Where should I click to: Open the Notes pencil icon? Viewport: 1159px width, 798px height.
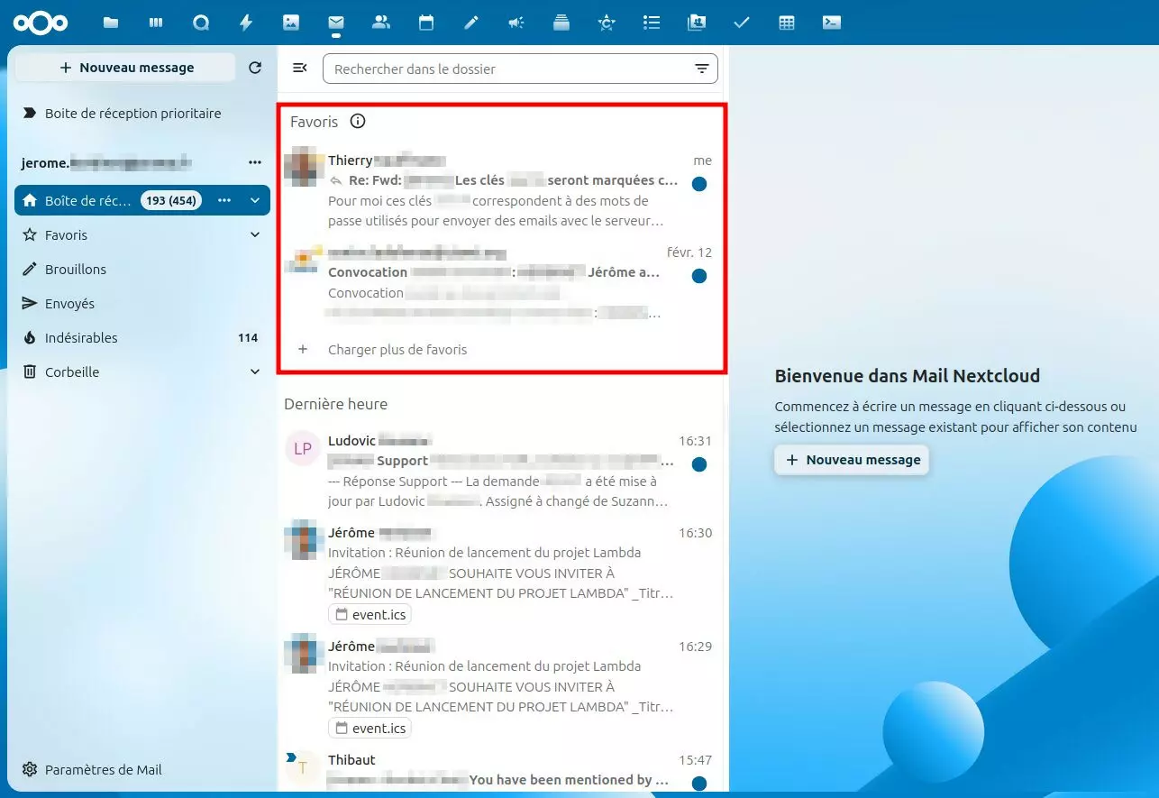point(471,23)
